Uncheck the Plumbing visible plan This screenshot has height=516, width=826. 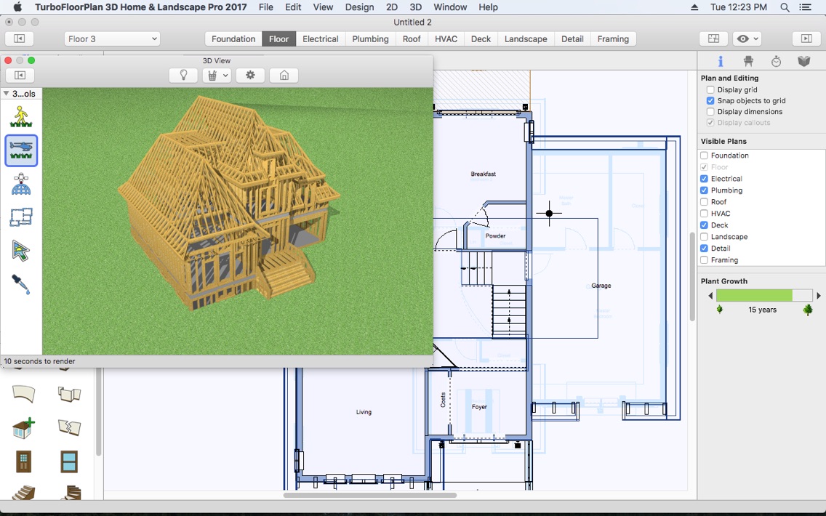click(x=704, y=190)
